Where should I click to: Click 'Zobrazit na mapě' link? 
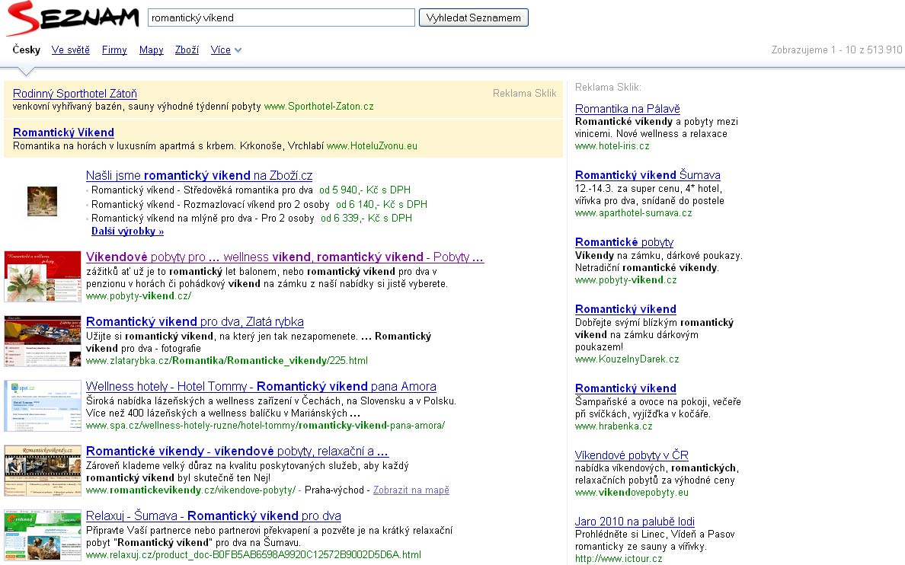[x=411, y=490]
